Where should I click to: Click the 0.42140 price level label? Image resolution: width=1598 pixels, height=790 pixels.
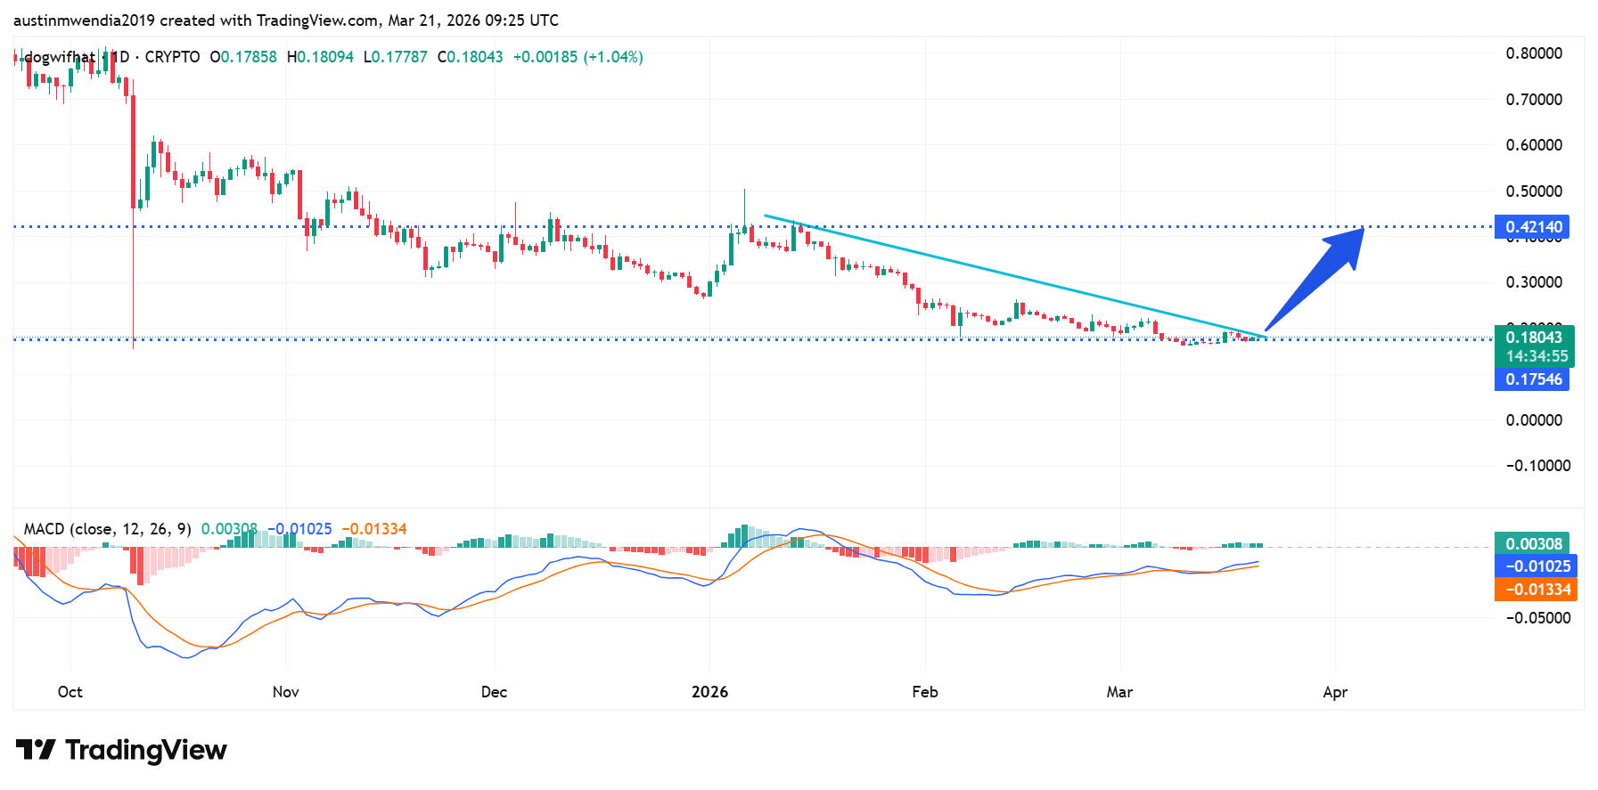[x=1532, y=227]
